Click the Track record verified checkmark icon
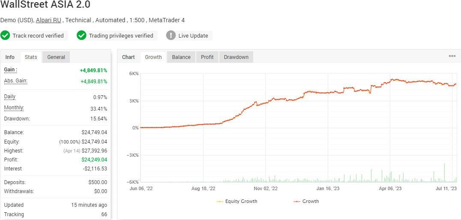Image resolution: width=461 pixels, height=220 pixels. (x=6, y=35)
